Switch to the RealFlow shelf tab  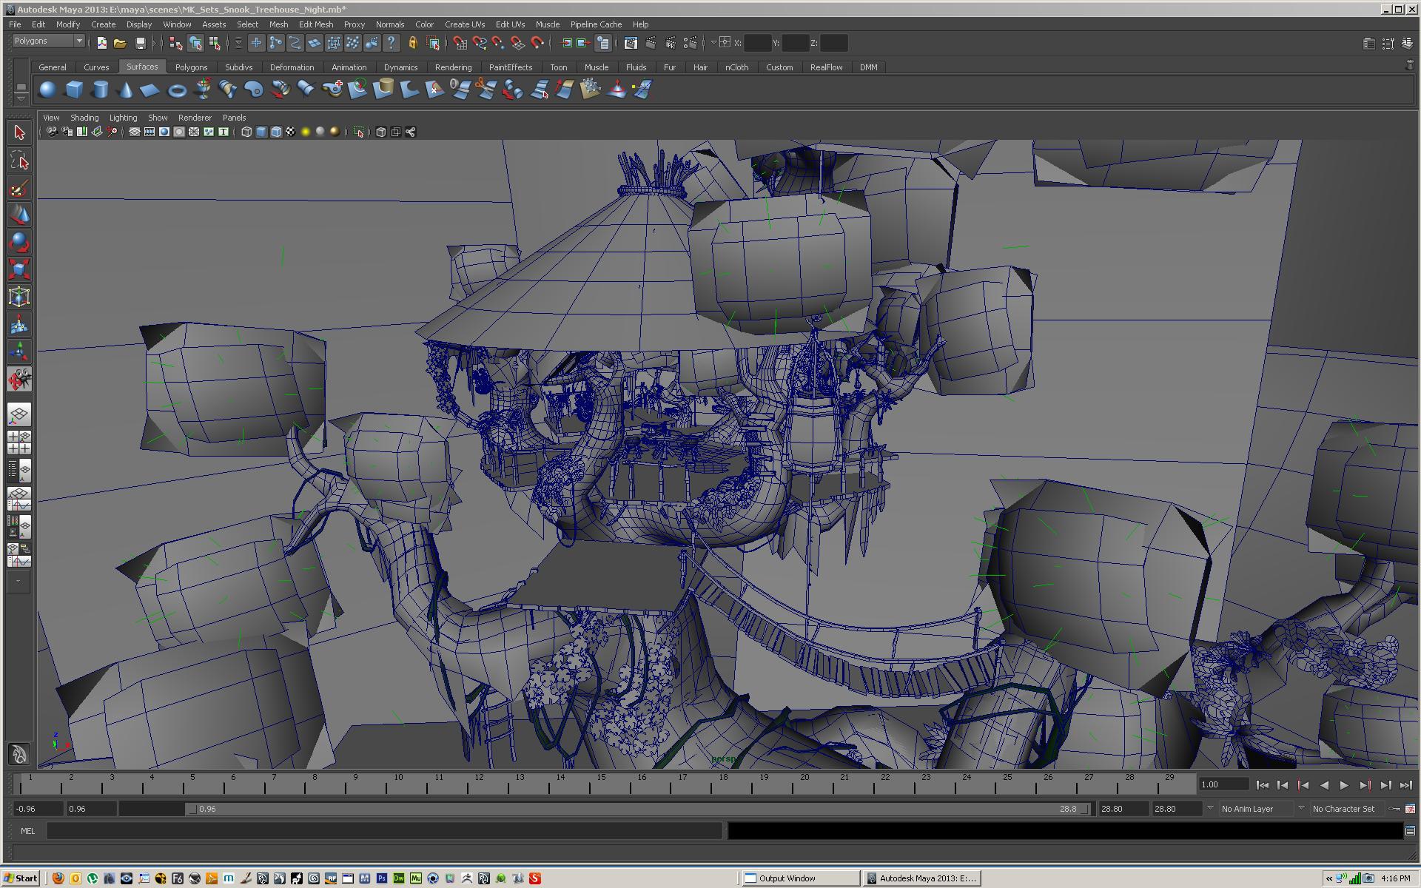826,67
